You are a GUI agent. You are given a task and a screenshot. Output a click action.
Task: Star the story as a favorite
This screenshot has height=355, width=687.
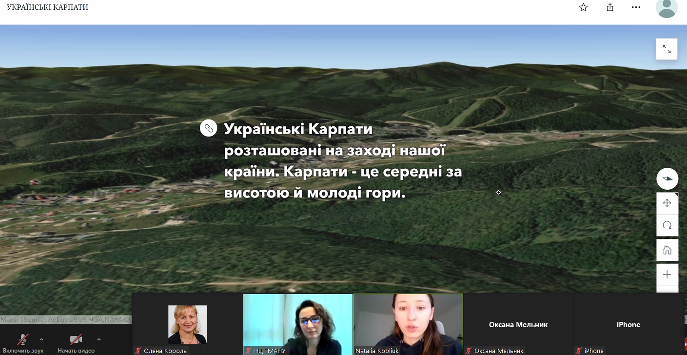click(x=583, y=7)
